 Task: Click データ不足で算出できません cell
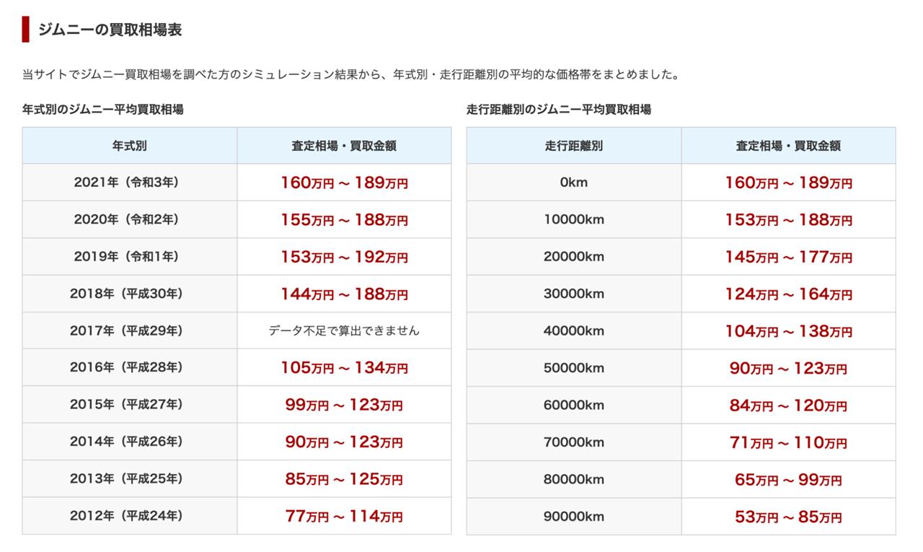(344, 330)
